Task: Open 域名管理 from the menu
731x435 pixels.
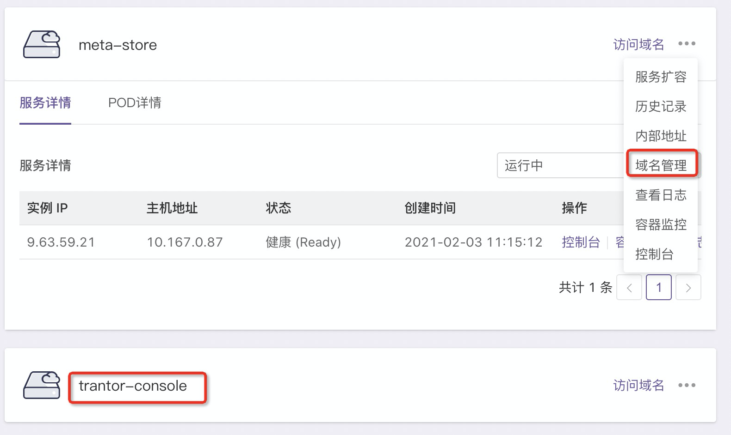Action: [661, 165]
